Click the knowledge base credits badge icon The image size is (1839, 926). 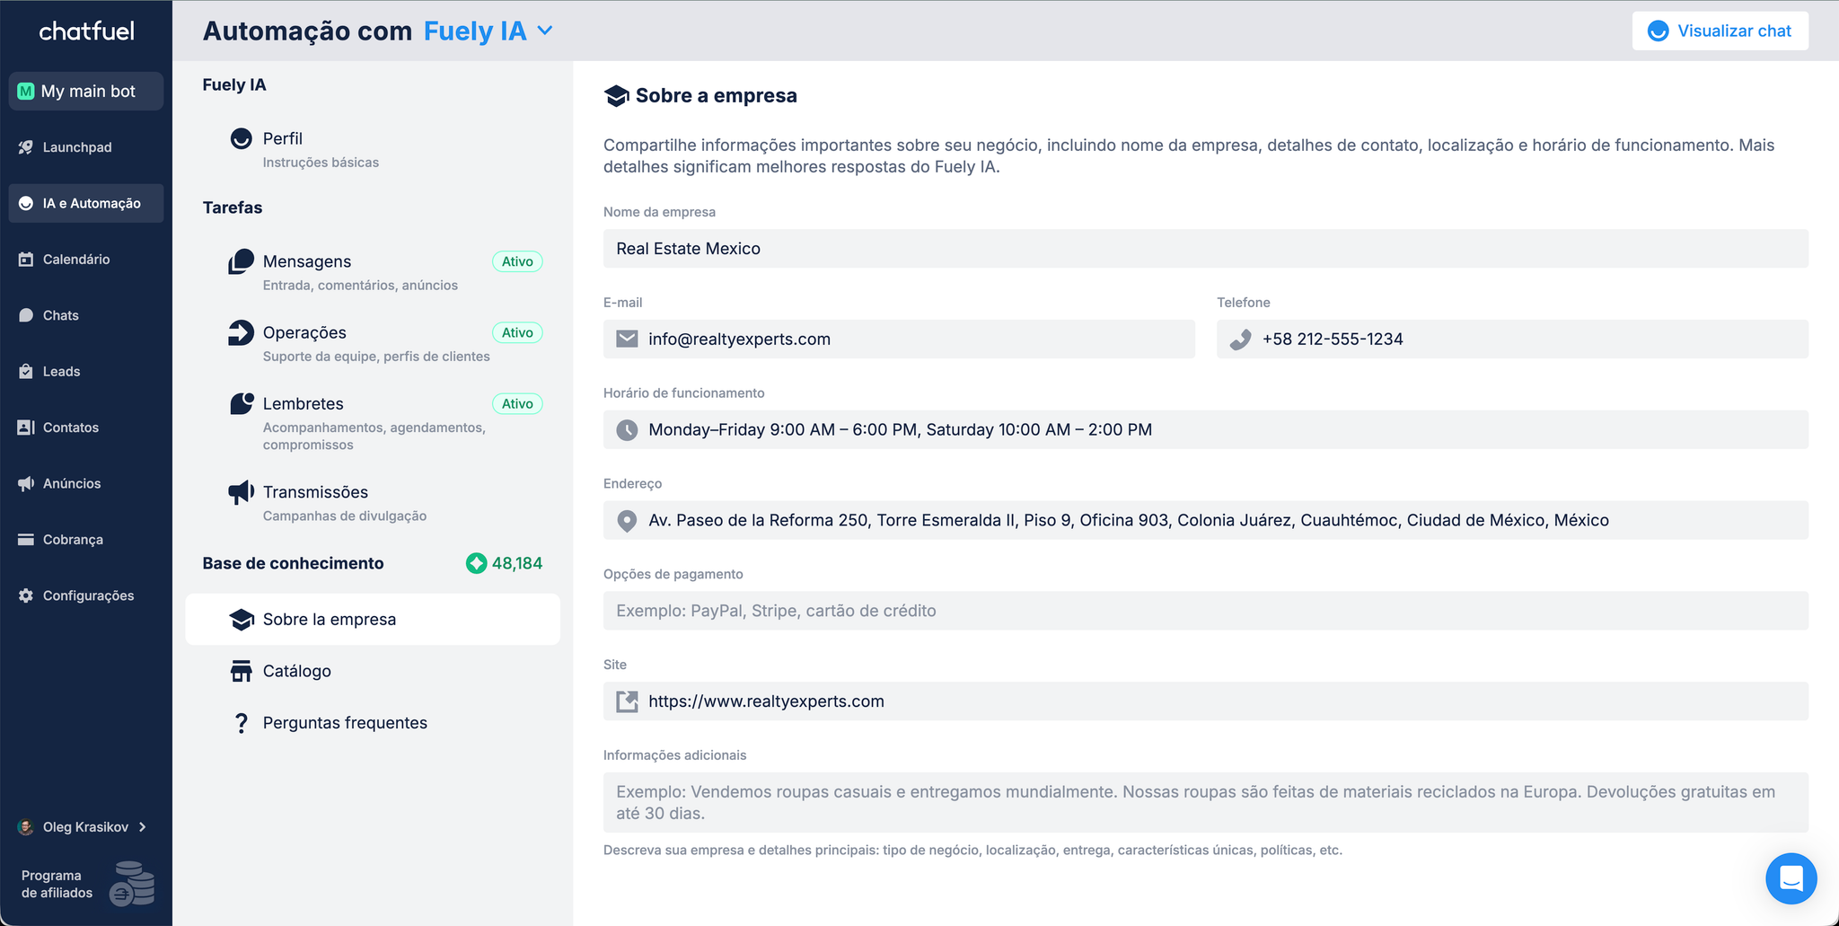[476, 563]
